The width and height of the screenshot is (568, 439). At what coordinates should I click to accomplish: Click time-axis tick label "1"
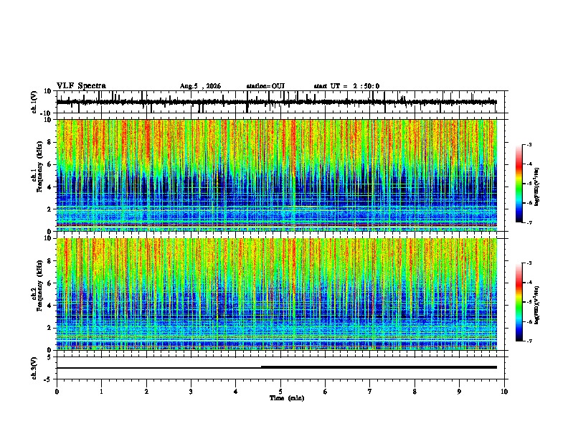[101, 392]
